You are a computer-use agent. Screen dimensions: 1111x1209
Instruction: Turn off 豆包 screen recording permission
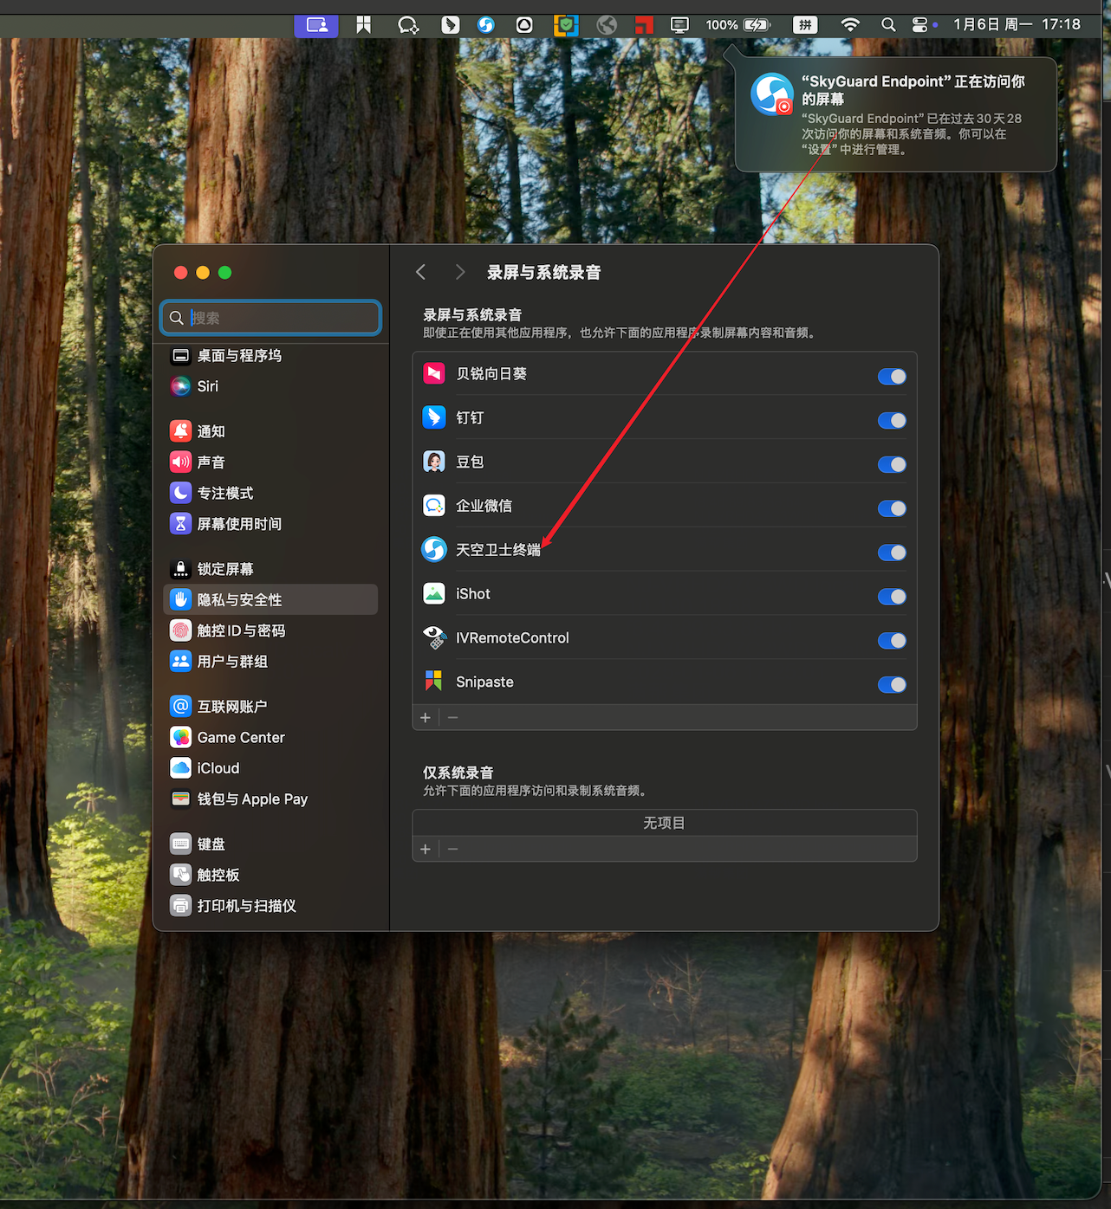click(x=892, y=465)
